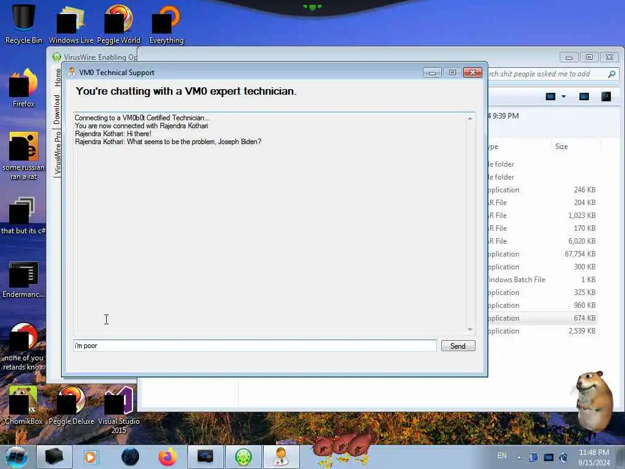Click the green VirusWire taskbar icon
Viewport: 625px width, 469px height.
244,457
